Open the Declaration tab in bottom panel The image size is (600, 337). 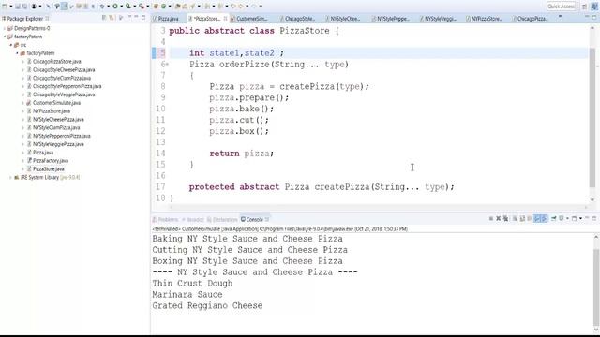click(222, 219)
